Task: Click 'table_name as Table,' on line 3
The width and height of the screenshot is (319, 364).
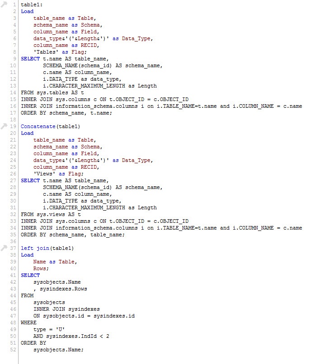Action: [65, 18]
